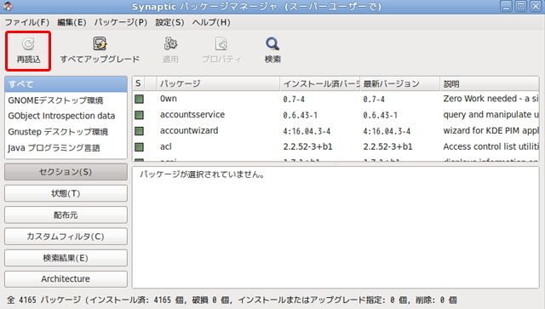The width and height of the screenshot is (545, 309).
Task: Click latest version 2.2.52-3+b1 of acl
Action: coord(388,146)
